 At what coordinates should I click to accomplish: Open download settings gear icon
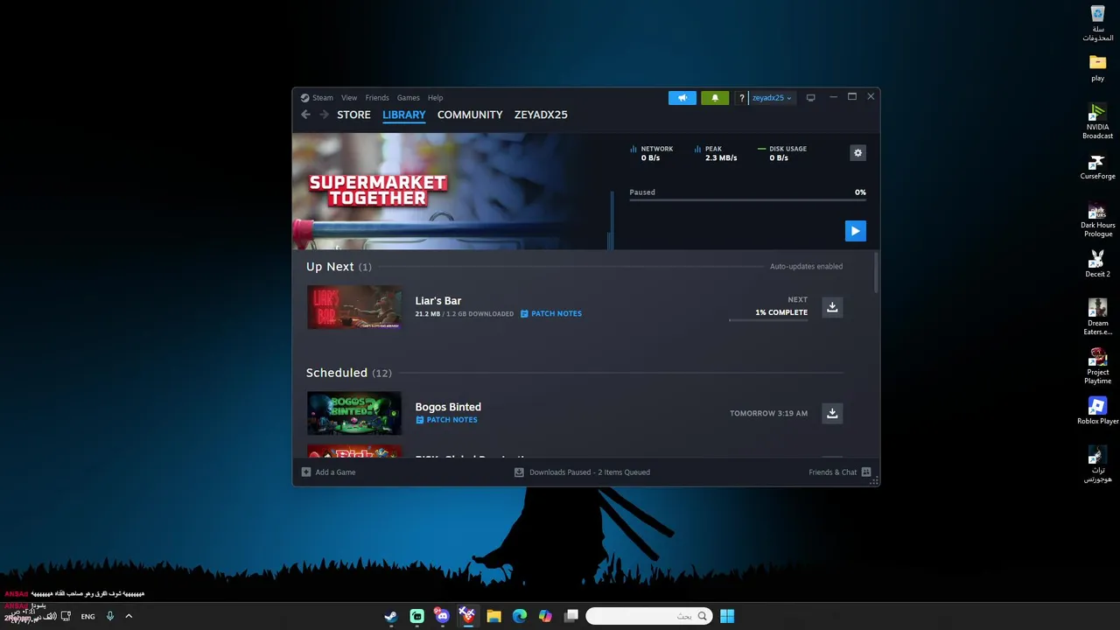click(x=857, y=153)
